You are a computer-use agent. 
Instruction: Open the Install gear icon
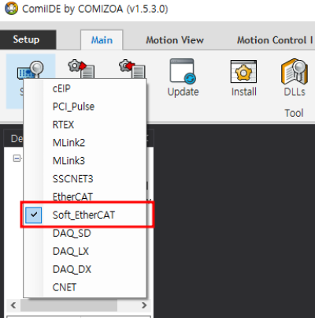point(243,71)
